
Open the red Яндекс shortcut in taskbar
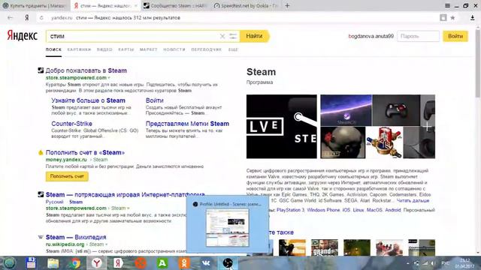[x=118, y=263]
